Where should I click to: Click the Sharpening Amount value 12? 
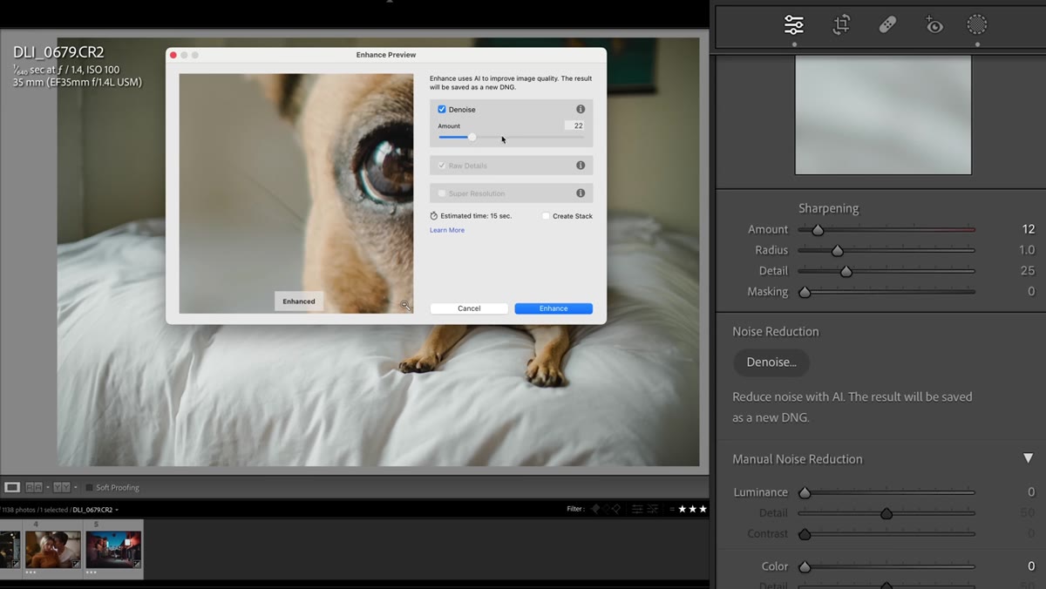point(1029,229)
